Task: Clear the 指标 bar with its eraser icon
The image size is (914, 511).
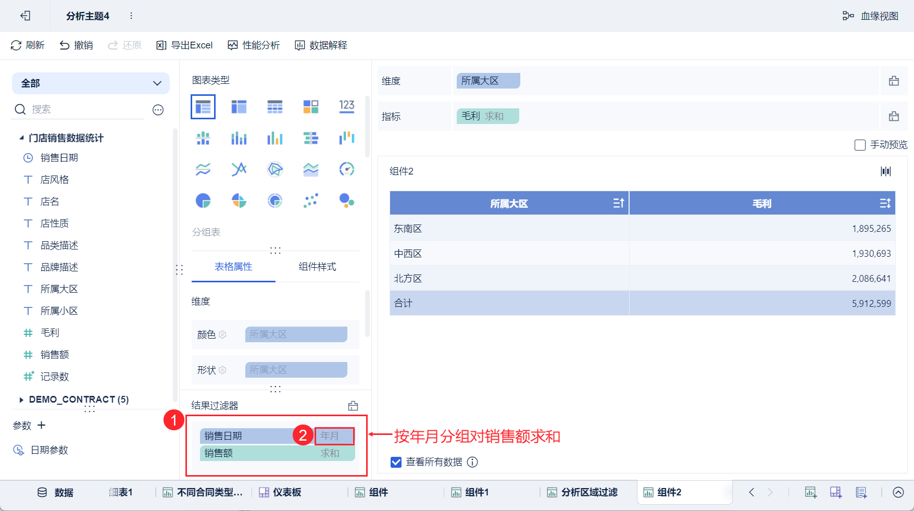Action: point(894,116)
